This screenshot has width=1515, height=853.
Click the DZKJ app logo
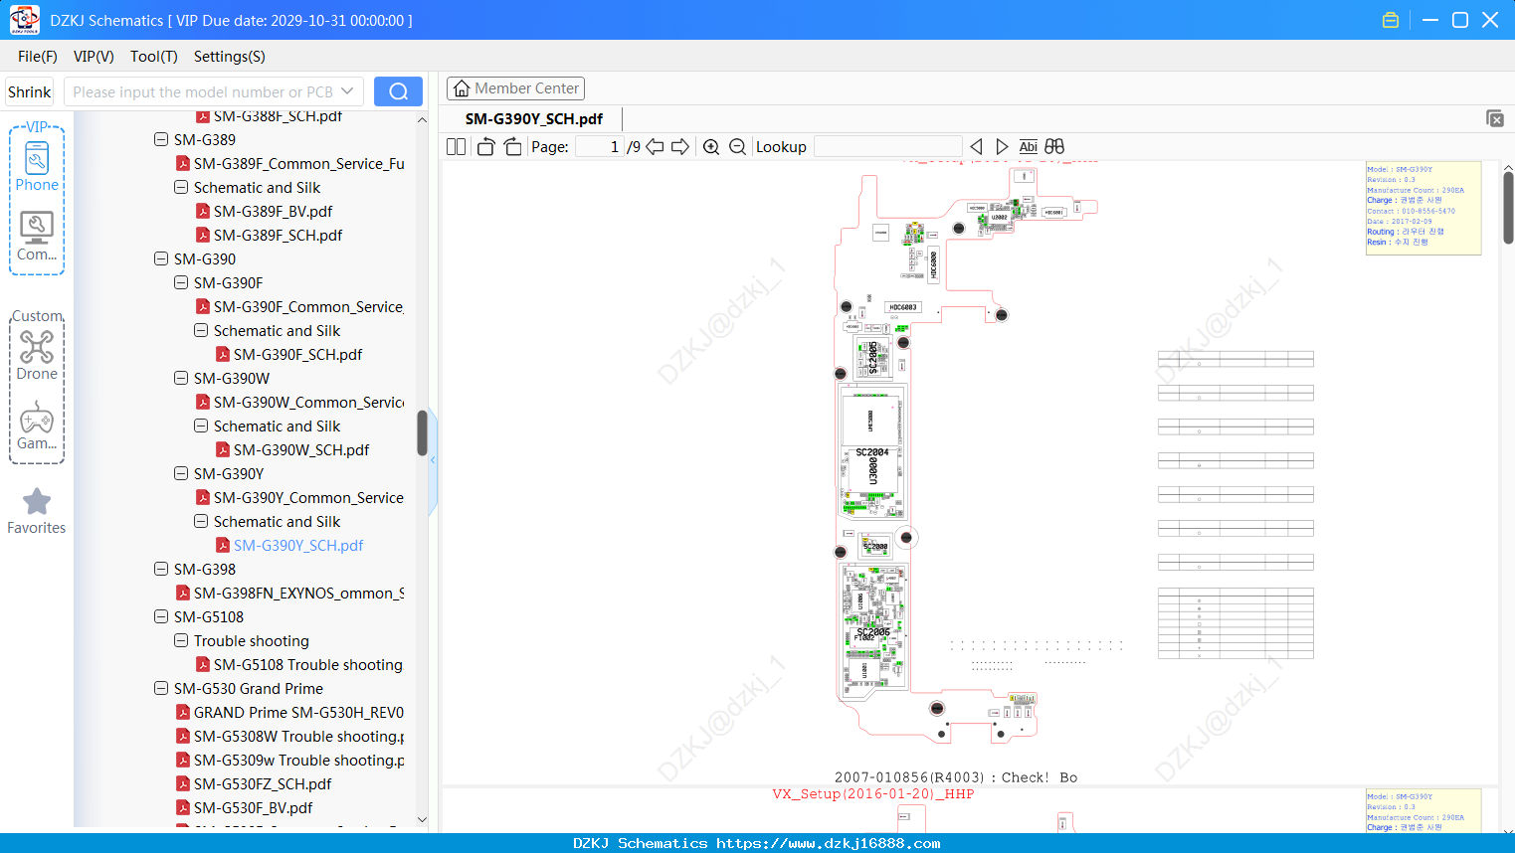(24, 20)
